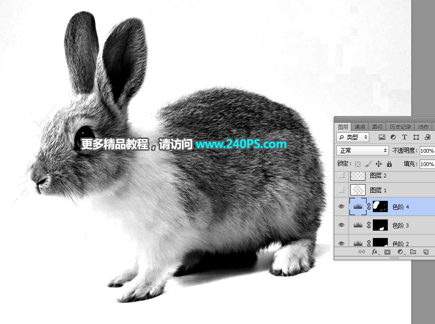The height and width of the screenshot is (324, 435).
Task: Create new layer icon
Action: 426,252
